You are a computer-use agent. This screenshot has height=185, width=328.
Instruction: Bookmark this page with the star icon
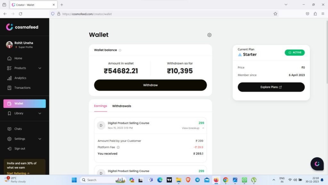click(x=275, y=14)
